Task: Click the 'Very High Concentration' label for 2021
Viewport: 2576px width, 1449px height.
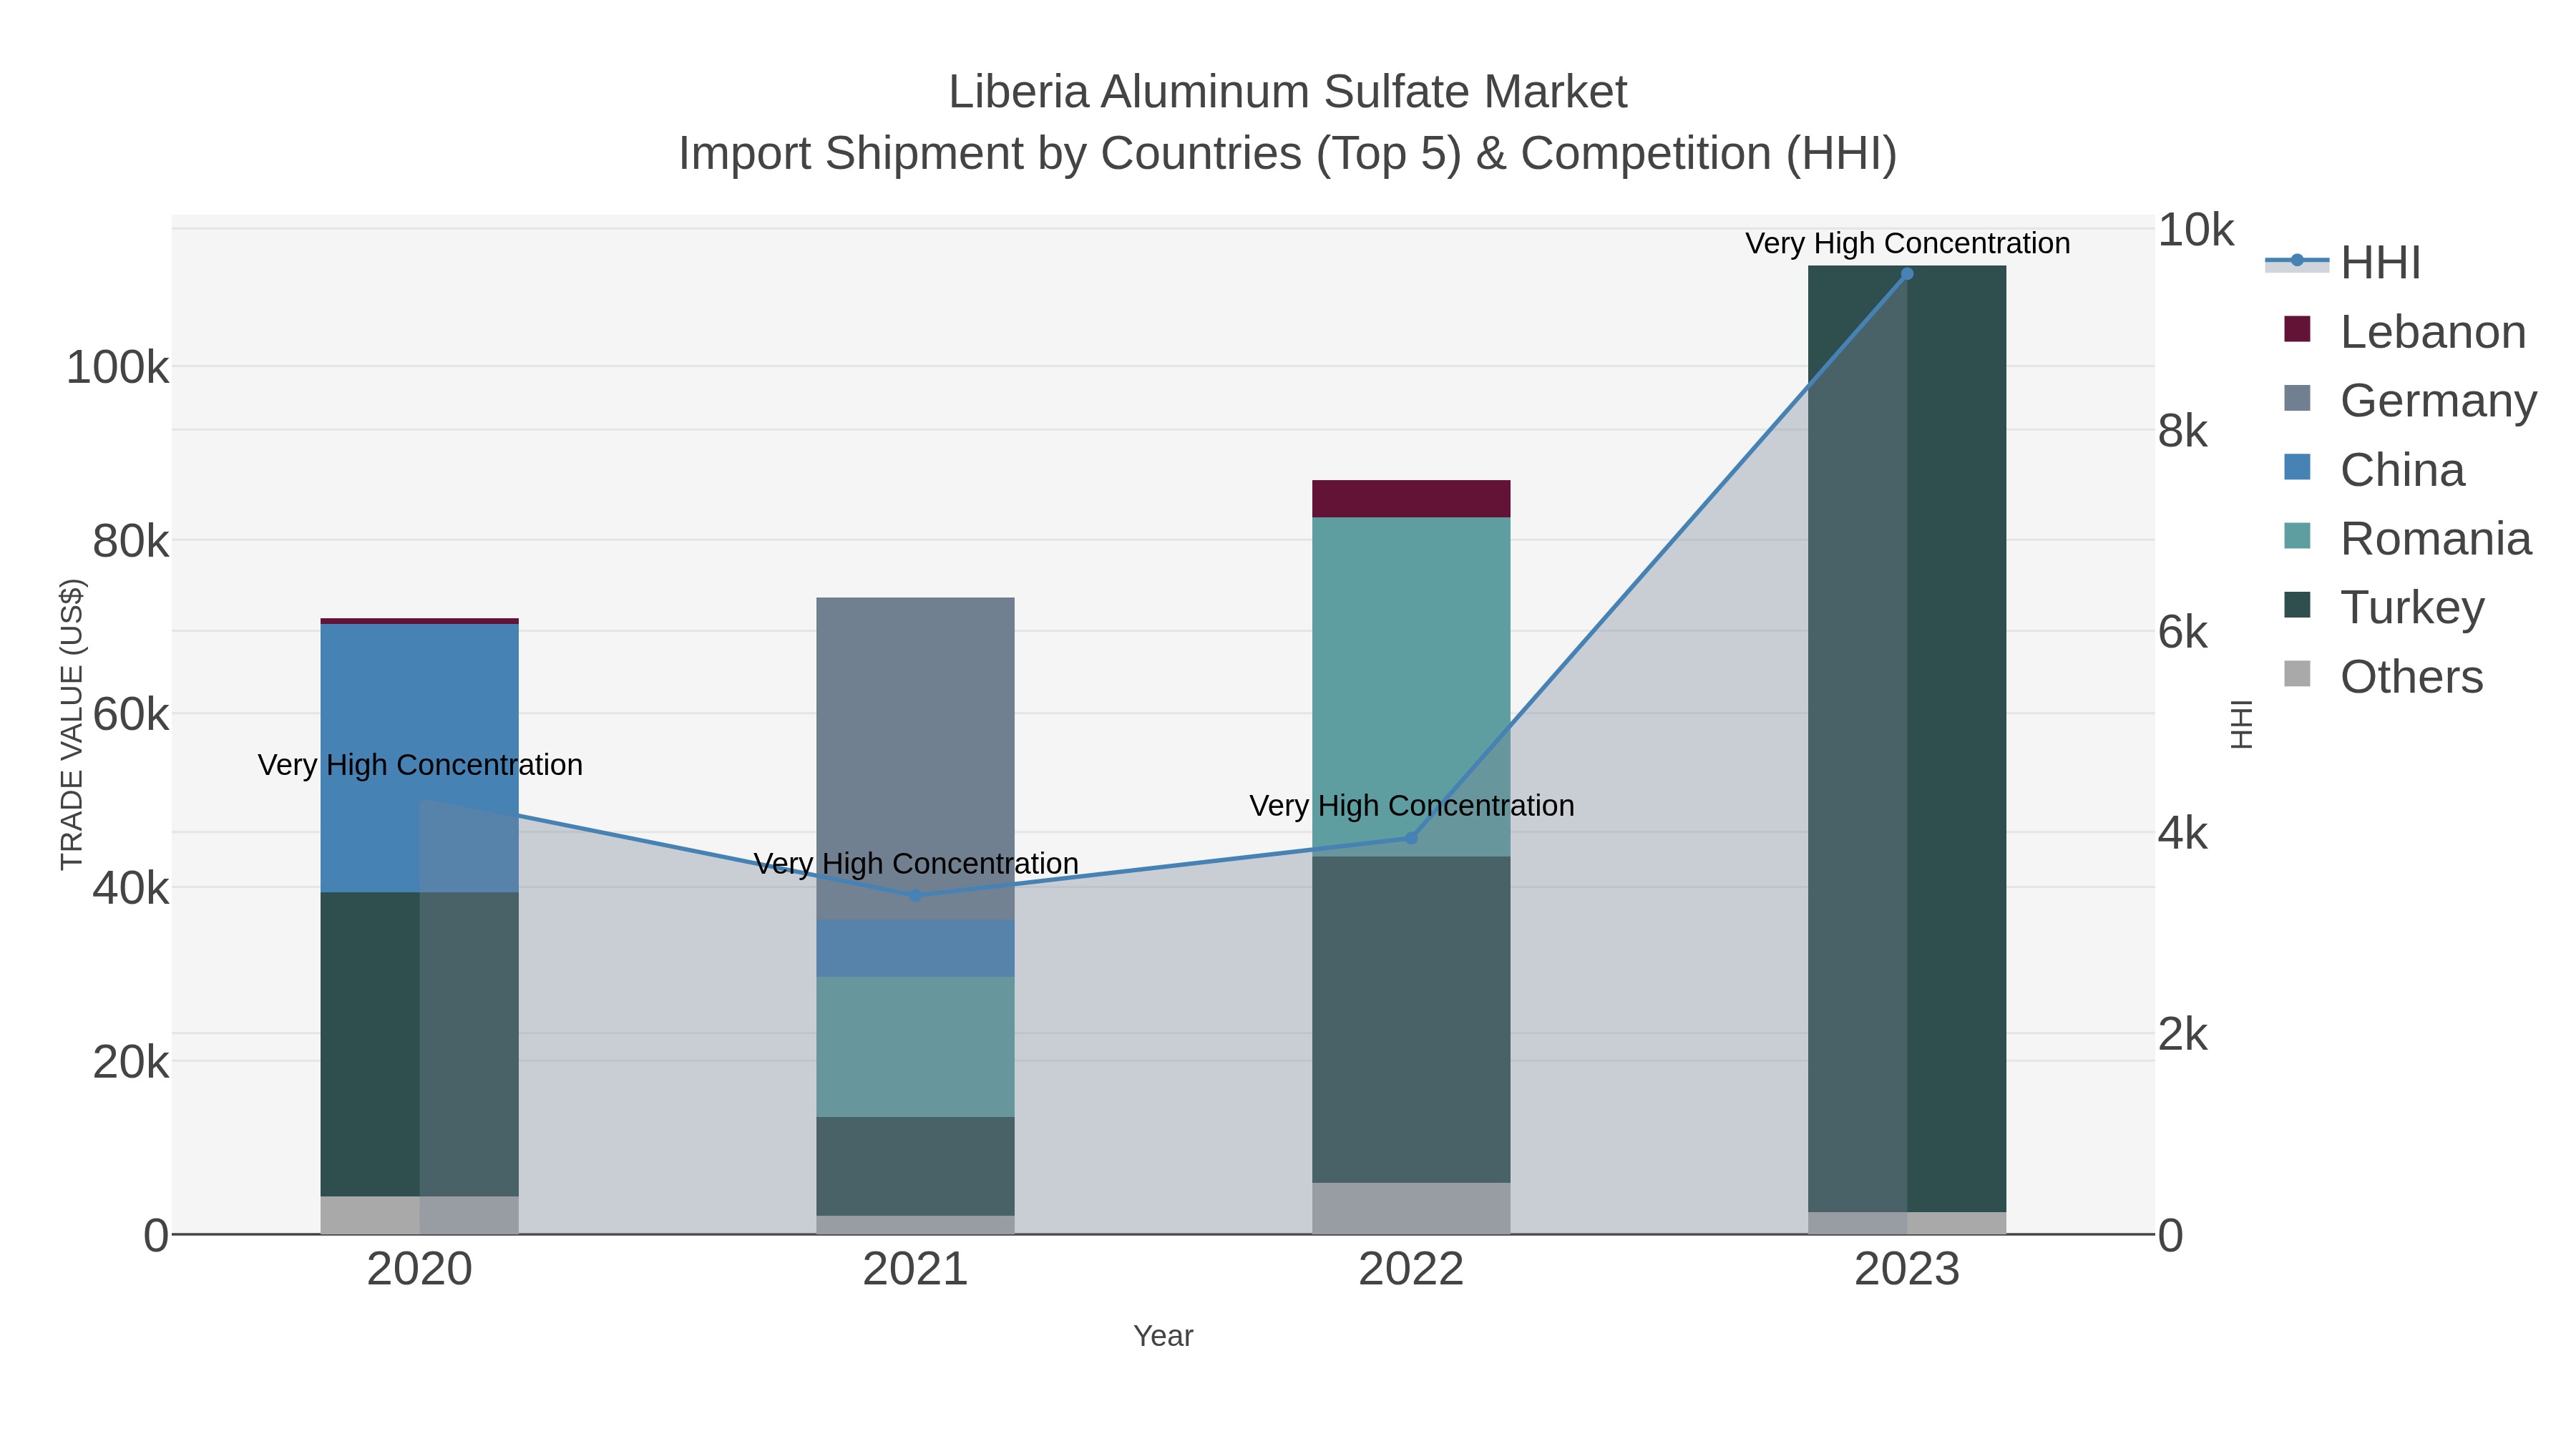Action: [x=916, y=863]
